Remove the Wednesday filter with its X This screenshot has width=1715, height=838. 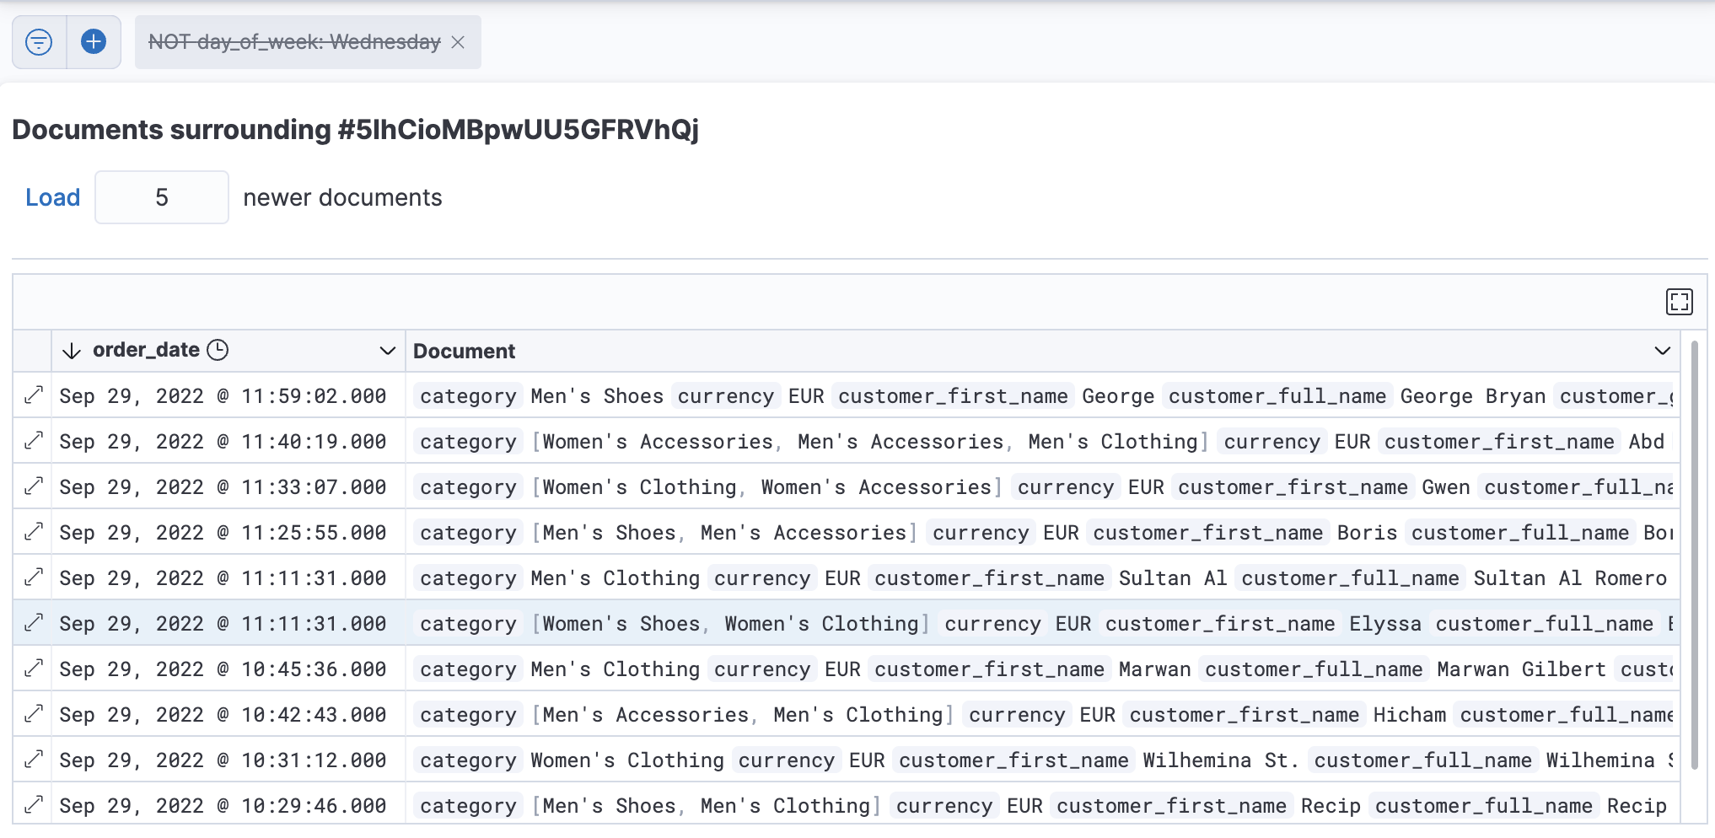point(459,42)
